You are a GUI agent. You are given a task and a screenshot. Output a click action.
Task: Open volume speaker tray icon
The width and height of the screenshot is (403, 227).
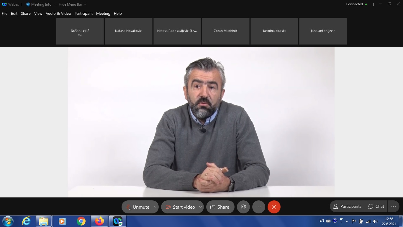(x=375, y=221)
